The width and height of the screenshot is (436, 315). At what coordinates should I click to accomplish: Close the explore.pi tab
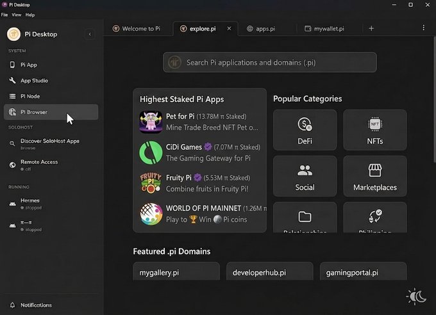(x=229, y=28)
